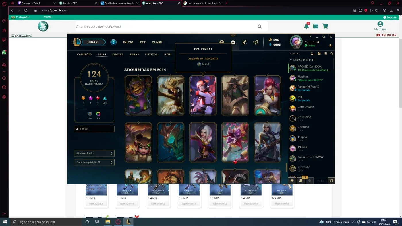Open the Matheus account menu

point(380,26)
